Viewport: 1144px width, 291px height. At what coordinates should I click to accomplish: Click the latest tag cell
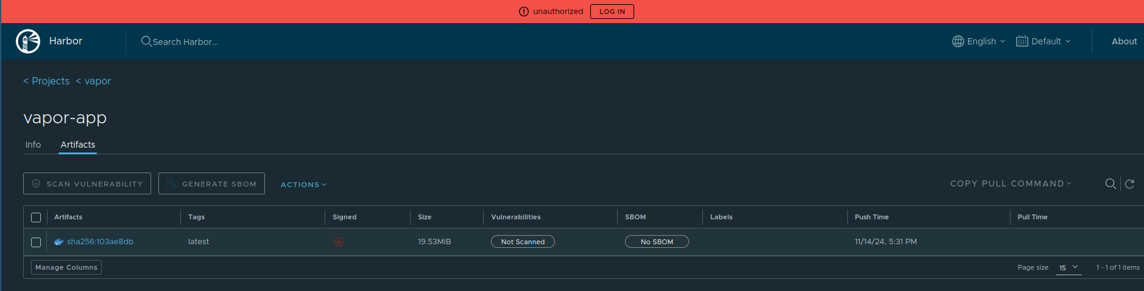pyautogui.click(x=199, y=242)
